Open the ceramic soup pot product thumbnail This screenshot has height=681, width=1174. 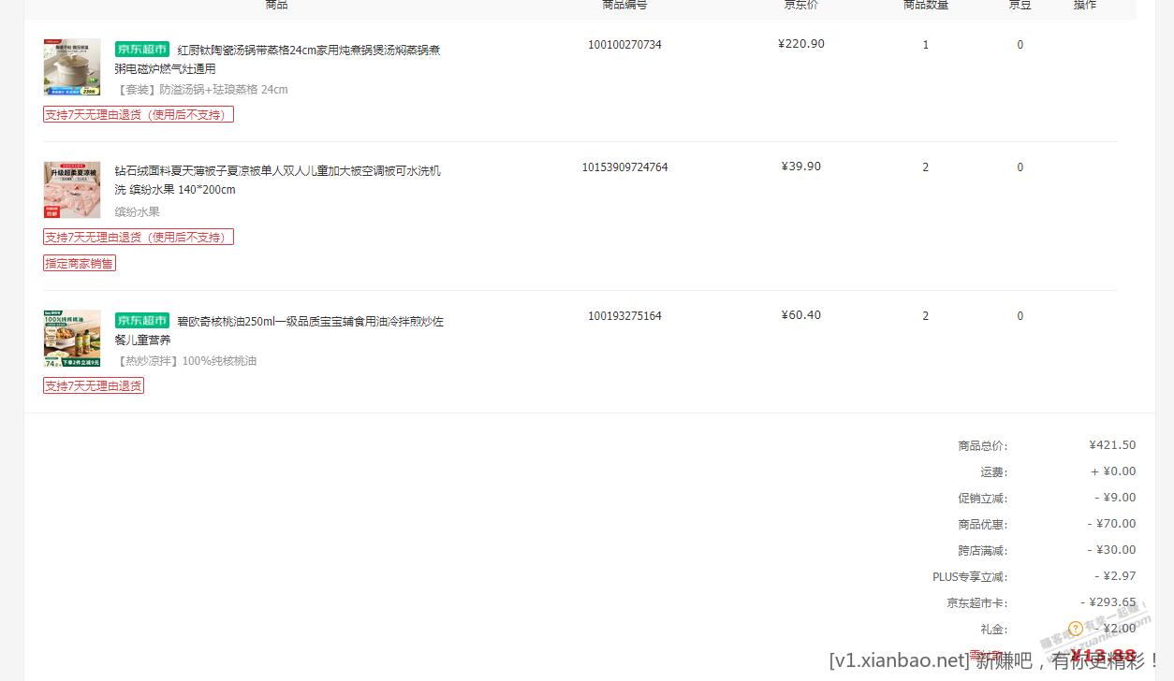(x=72, y=67)
